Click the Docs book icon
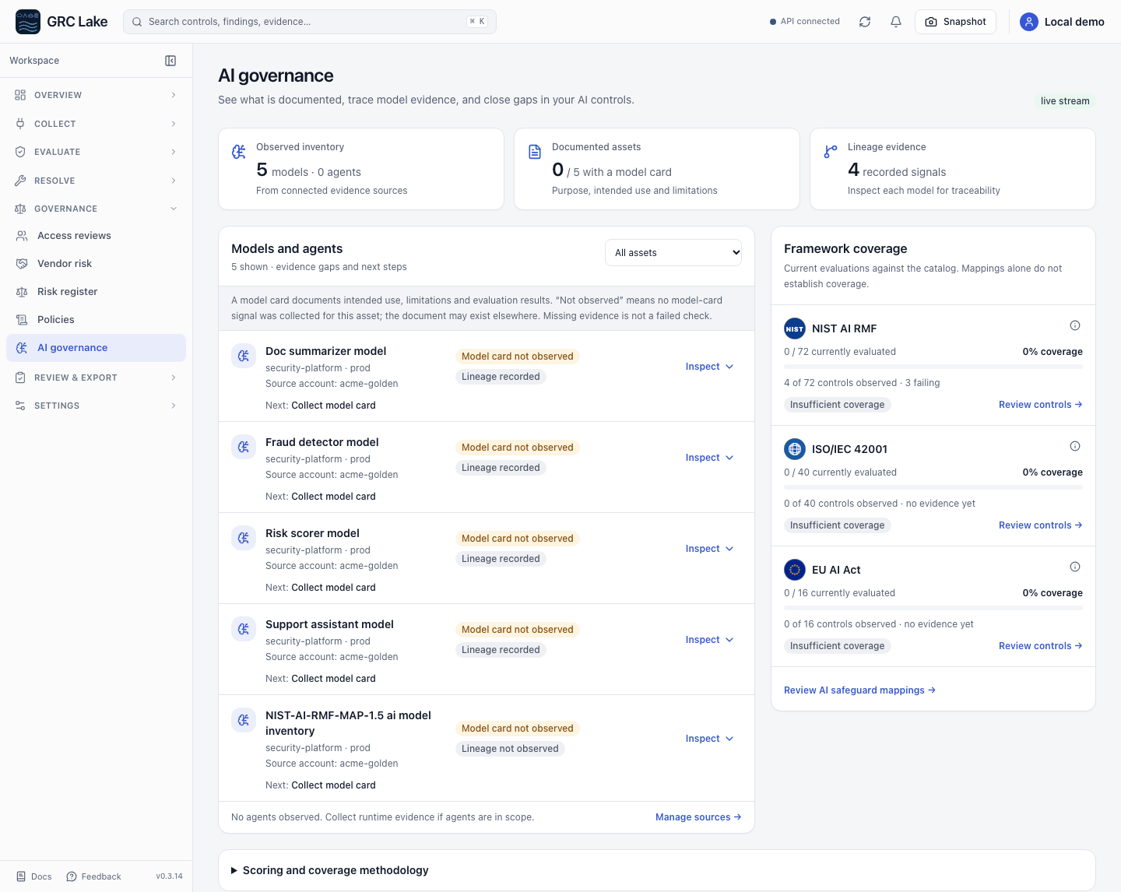Screen dimensions: 1121x892 coord(21,876)
